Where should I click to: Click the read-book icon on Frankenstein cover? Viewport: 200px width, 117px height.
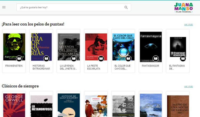[19, 58]
